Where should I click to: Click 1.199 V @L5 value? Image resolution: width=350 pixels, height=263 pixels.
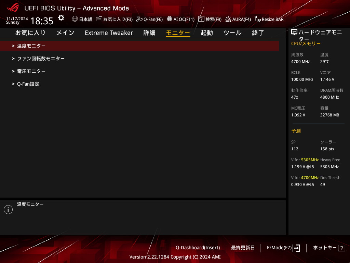(302, 167)
